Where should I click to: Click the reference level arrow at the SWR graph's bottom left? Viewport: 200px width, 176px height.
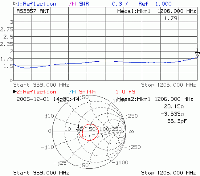[12, 81]
